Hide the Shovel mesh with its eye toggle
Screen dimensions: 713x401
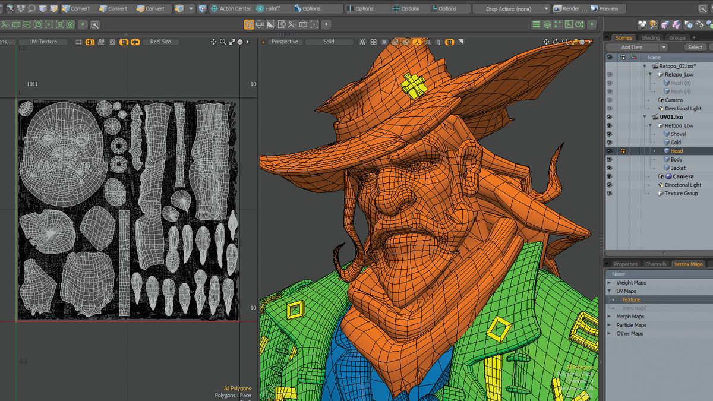point(608,134)
